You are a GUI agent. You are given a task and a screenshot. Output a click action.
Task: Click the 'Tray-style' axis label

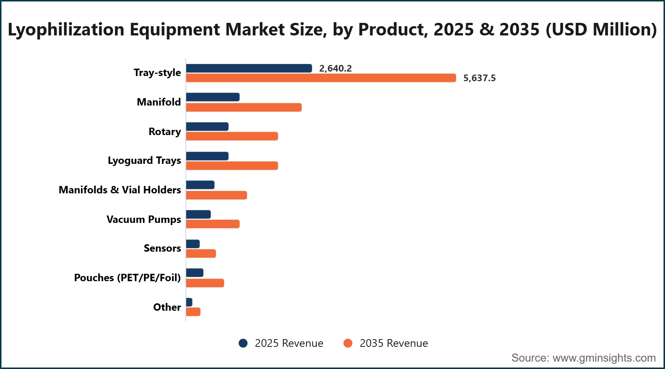coord(157,73)
